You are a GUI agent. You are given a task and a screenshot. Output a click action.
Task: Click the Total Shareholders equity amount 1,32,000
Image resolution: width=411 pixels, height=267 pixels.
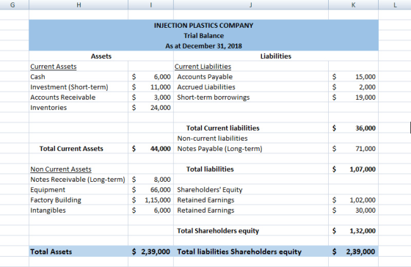tap(353, 231)
